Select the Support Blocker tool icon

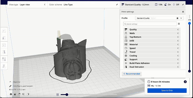coord(4,66)
